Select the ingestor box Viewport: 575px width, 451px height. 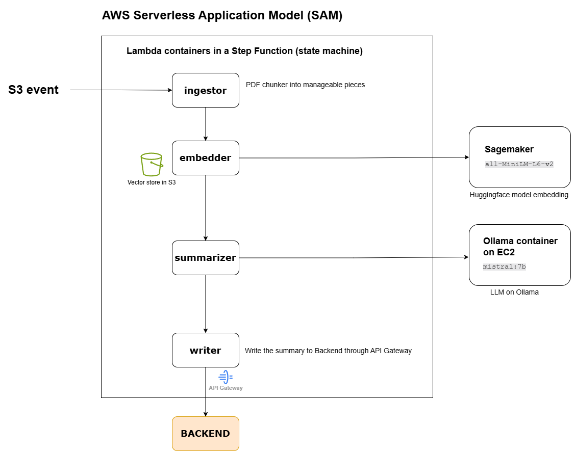[205, 90]
